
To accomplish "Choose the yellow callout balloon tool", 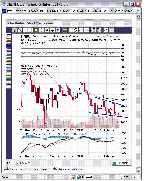I will pos(52,30).
